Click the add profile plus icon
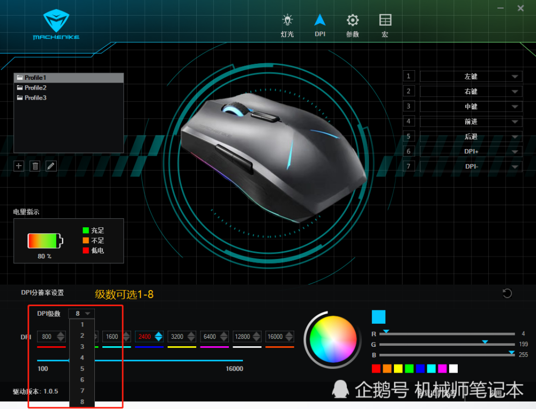Screen dimensions: 536x409 click(x=19, y=166)
